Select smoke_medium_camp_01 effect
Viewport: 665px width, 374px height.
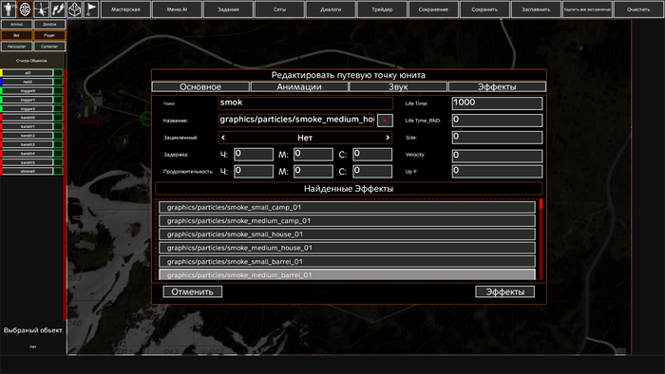[x=347, y=220]
